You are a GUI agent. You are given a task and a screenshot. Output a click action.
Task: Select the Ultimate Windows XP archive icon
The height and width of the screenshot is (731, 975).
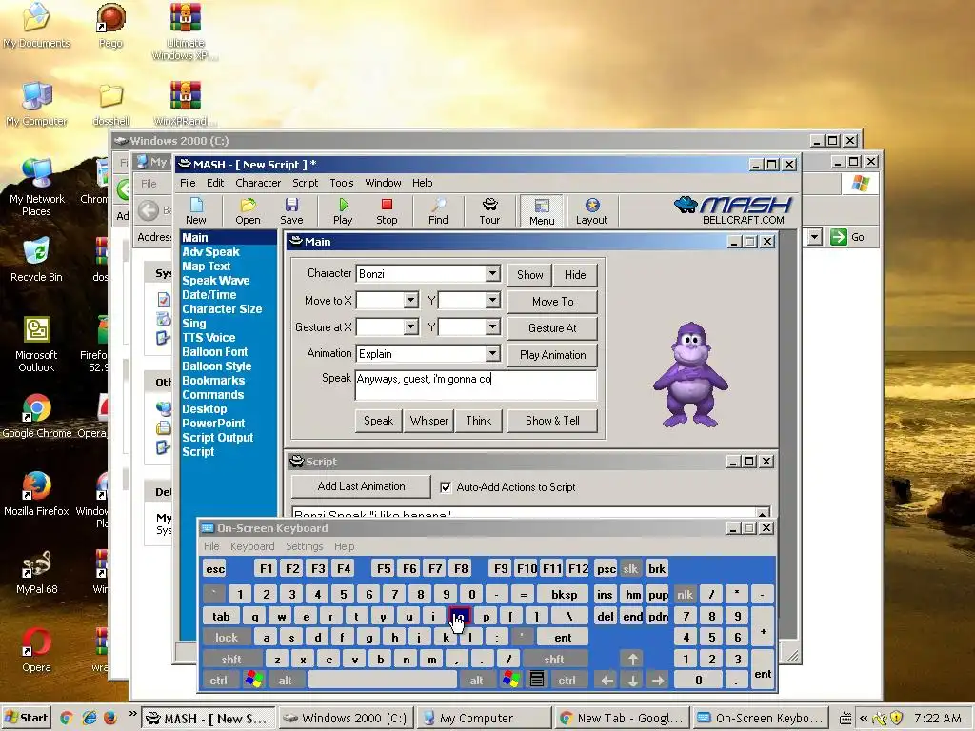(x=186, y=31)
